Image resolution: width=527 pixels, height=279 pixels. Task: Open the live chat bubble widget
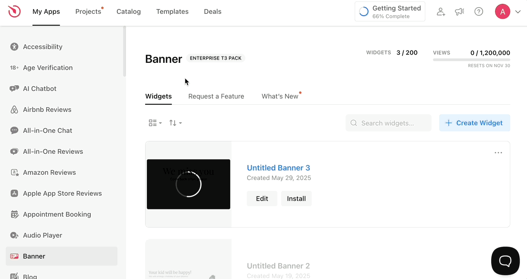pyautogui.click(x=505, y=260)
